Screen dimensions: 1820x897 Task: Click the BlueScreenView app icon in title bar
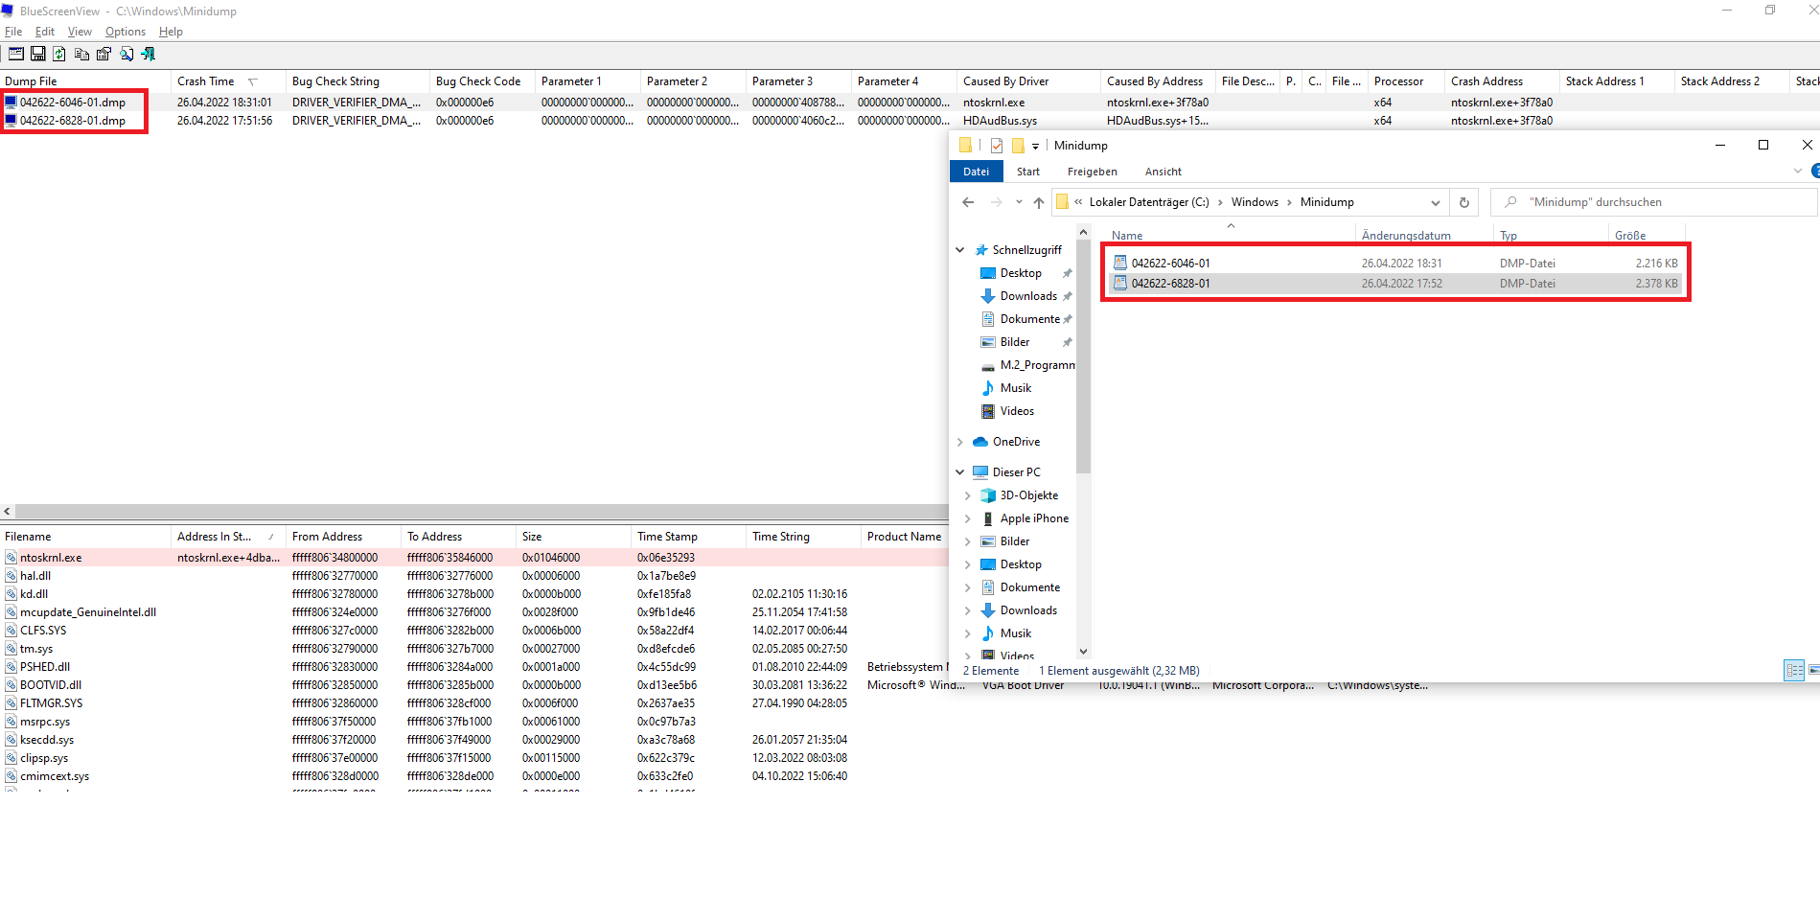point(8,11)
